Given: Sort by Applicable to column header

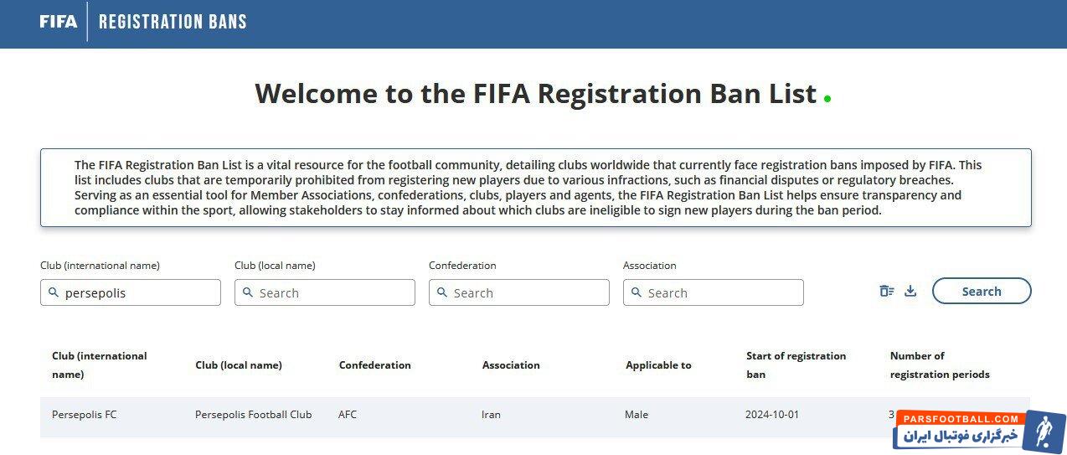Looking at the screenshot, I should click(x=658, y=365).
